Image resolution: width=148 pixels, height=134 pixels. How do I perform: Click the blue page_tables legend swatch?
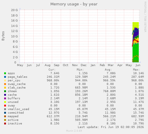pos(5,77)
